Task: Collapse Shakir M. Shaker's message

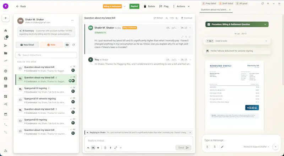Action: [x=190, y=28]
